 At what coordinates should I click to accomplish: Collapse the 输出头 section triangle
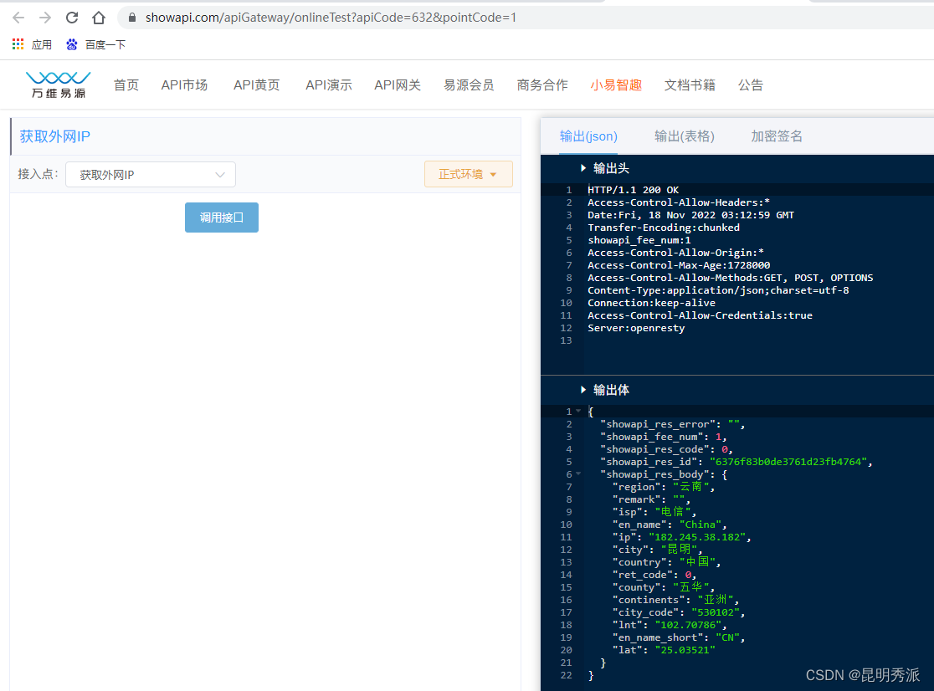[x=583, y=168]
